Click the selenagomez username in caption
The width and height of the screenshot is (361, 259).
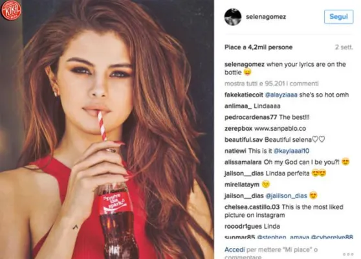pos(245,64)
